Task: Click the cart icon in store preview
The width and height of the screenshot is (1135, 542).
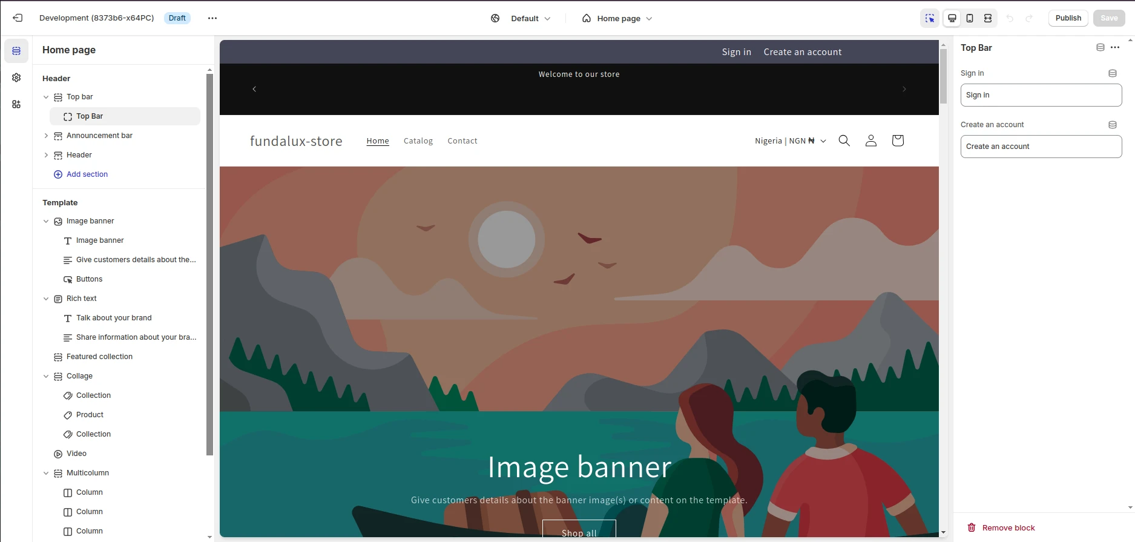Action: click(897, 140)
